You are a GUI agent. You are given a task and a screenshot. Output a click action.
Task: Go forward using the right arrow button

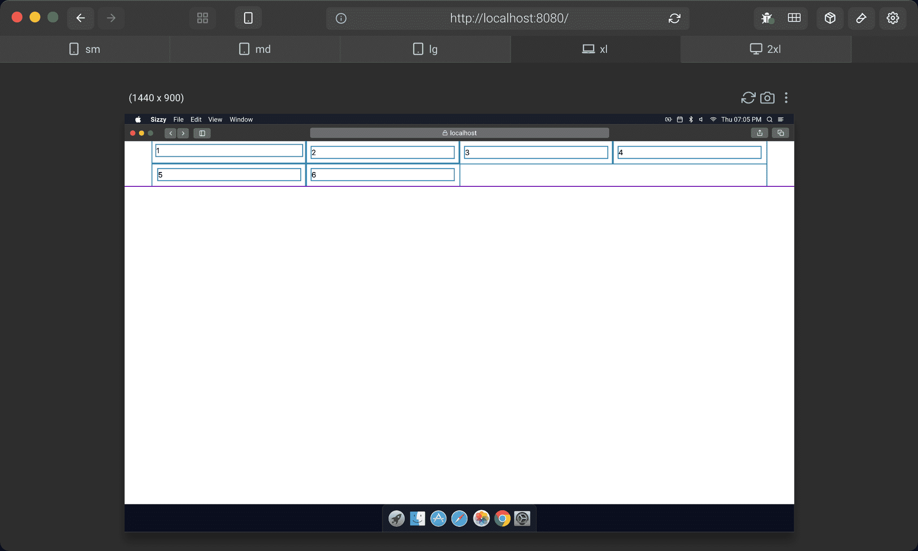coord(111,18)
